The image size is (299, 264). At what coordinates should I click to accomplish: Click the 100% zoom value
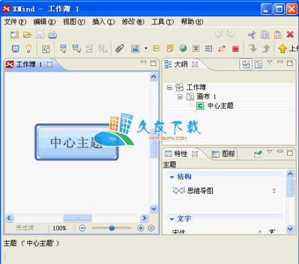(x=60, y=228)
